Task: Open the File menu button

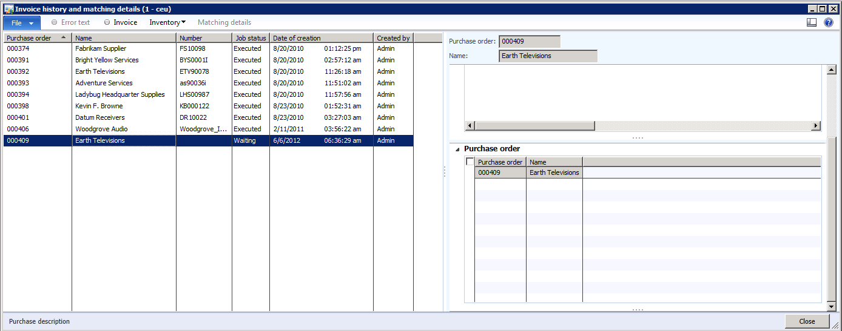Action: pyautogui.click(x=22, y=22)
